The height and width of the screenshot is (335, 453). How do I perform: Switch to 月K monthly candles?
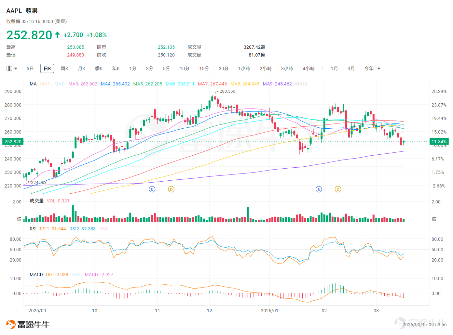tap(82, 69)
